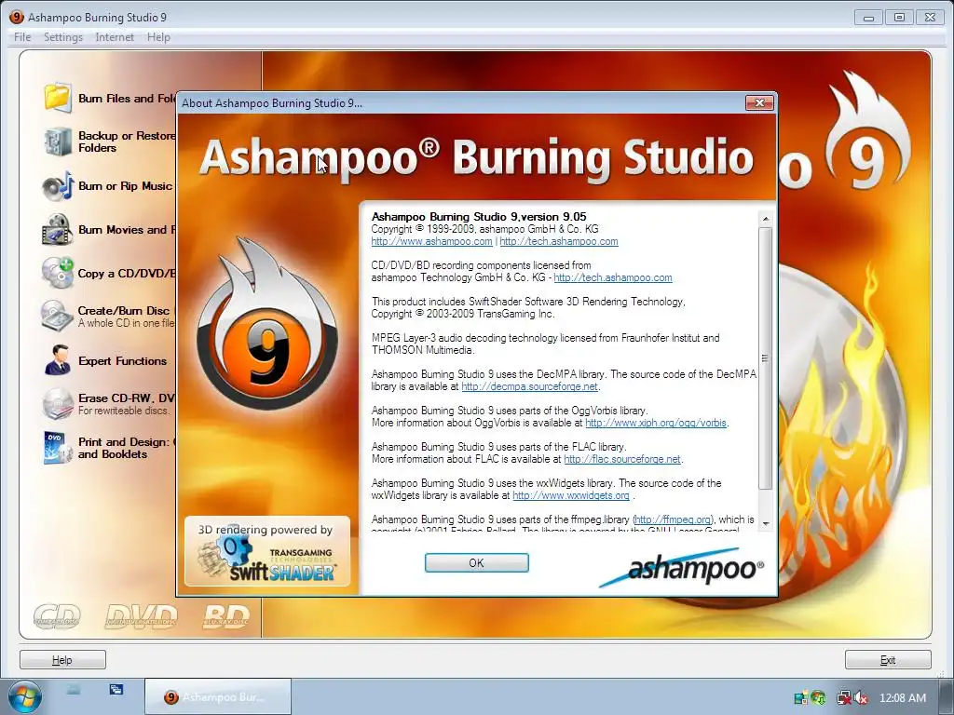Image resolution: width=954 pixels, height=715 pixels.
Task: Close the About Ashampoo Burning Studio dialog
Action: tap(760, 102)
